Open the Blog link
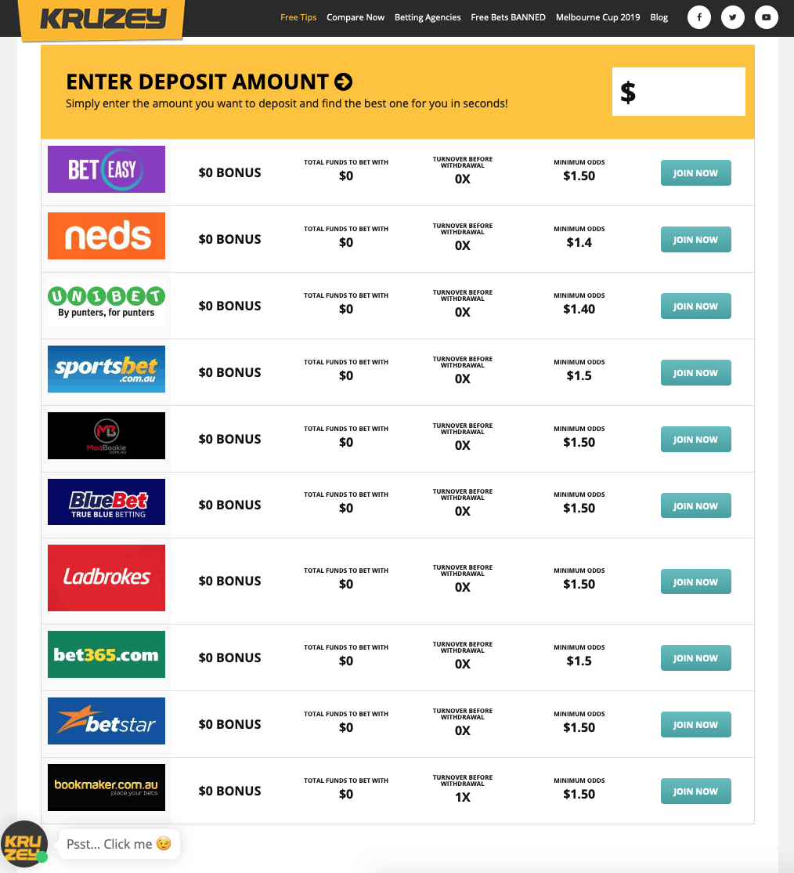Screen dimensions: 794x873 [659, 17]
